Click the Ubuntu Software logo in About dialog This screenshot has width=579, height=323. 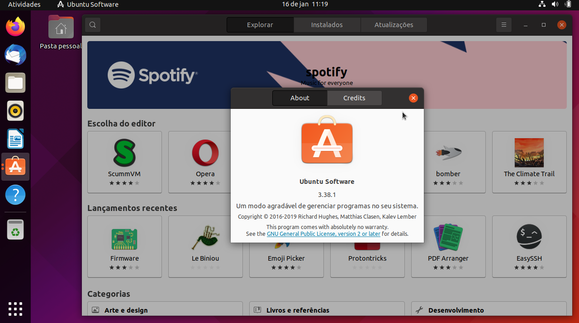coord(327,140)
